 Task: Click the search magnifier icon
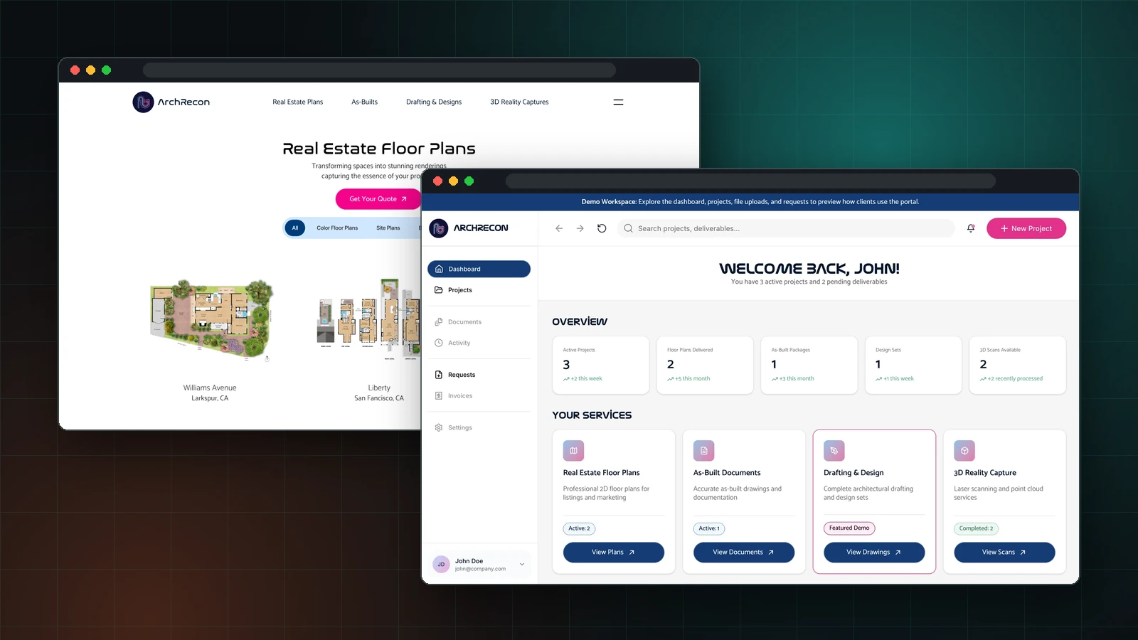(628, 228)
